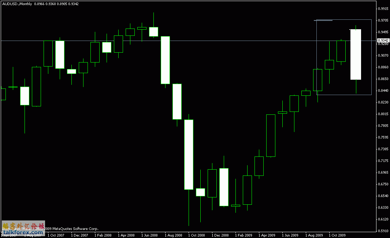Select the 0.6330 price axis label

click(x=383, y=207)
